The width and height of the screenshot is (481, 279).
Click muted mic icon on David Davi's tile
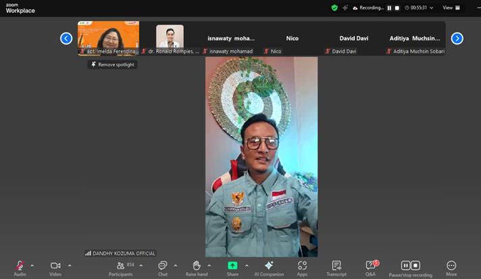click(328, 51)
